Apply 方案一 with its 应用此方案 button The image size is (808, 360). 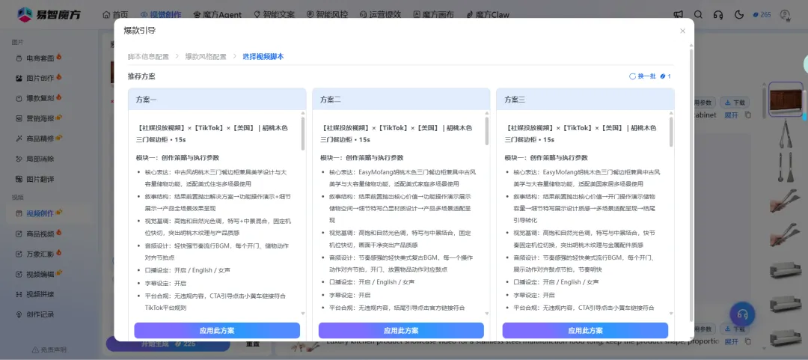point(217,331)
